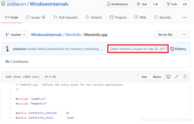194x124 pixels.
Task: Select line number 4 in the code
Action: pyautogui.click(x=10, y=99)
